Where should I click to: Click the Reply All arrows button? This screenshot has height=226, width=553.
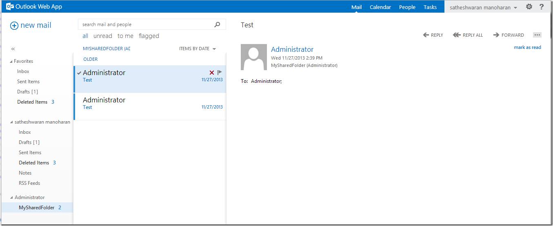coord(468,35)
